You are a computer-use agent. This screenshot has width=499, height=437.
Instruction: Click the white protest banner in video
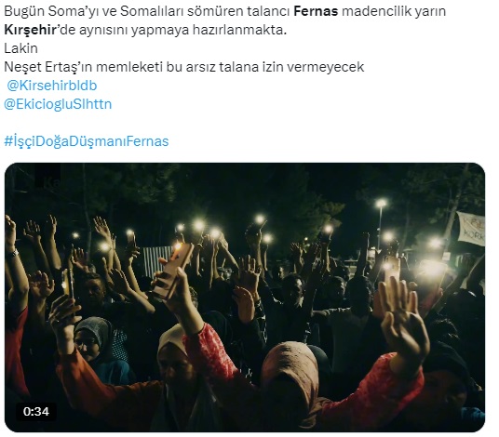471,229
